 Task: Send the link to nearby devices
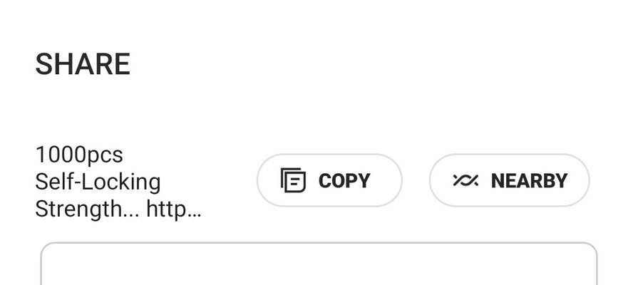(510, 180)
